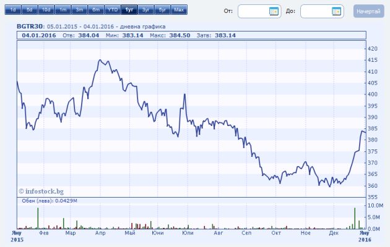The width and height of the screenshot is (390, 247).
Task: Select the 5yr period tab
Action: 162,10
